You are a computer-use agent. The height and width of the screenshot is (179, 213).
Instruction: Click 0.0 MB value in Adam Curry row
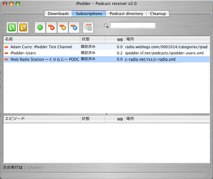coord(120,47)
